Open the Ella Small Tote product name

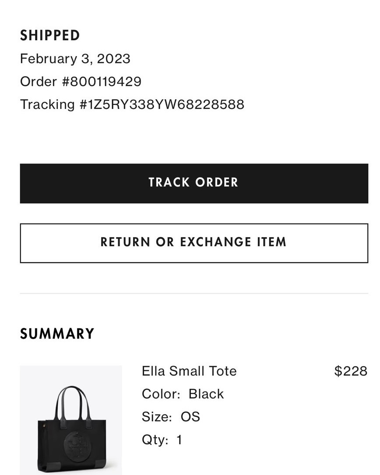click(189, 371)
